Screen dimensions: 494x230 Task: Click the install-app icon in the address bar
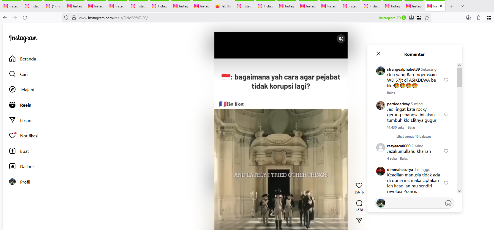point(411,18)
